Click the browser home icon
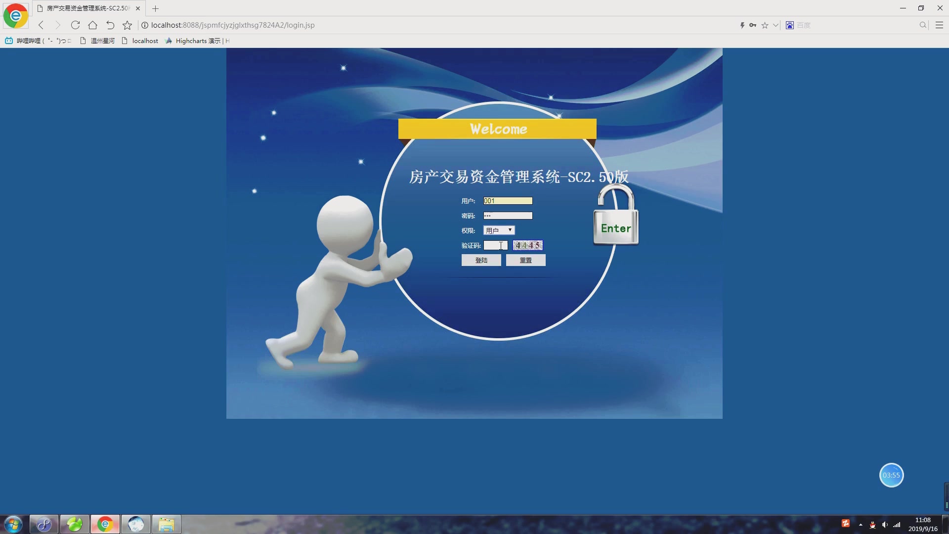 point(92,25)
